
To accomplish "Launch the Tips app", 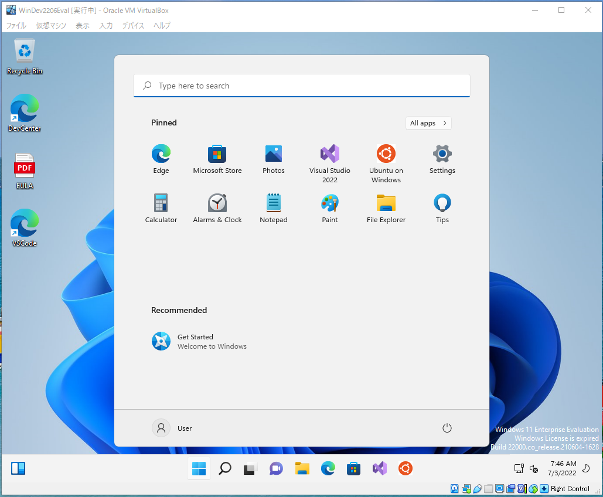I will pyautogui.click(x=442, y=209).
